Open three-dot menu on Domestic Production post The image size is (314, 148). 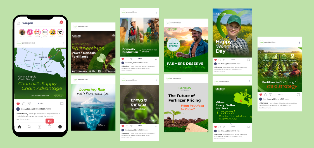[157, 13]
